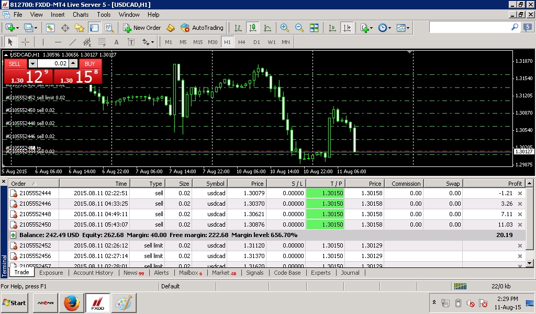Open the indicators list dropdown
Screen dimensions: 536x314
coord(367,28)
